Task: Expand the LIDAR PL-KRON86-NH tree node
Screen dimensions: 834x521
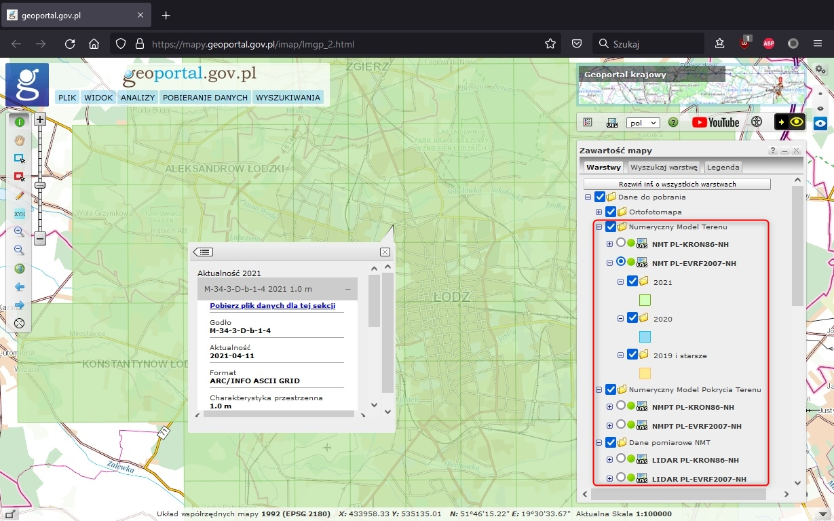Action: 609,460
